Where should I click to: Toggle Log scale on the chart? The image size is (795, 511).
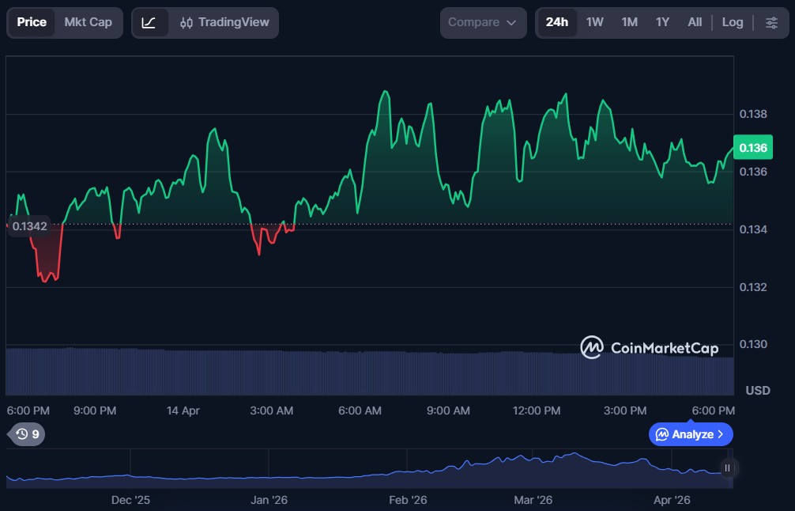(732, 23)
